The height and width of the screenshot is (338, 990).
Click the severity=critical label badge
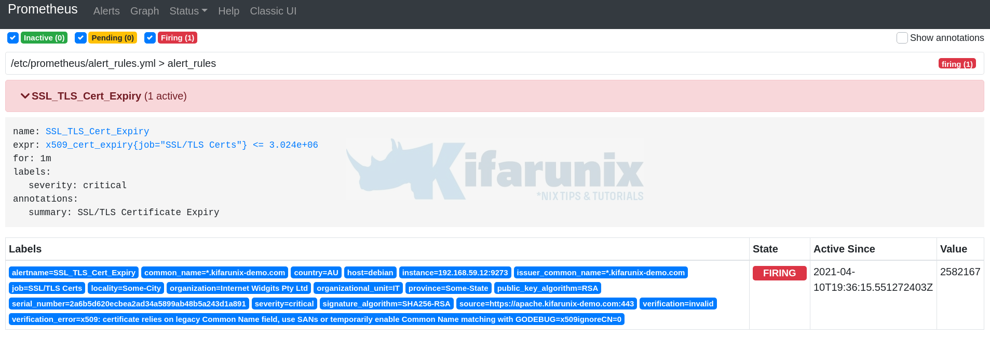[284, 304]
